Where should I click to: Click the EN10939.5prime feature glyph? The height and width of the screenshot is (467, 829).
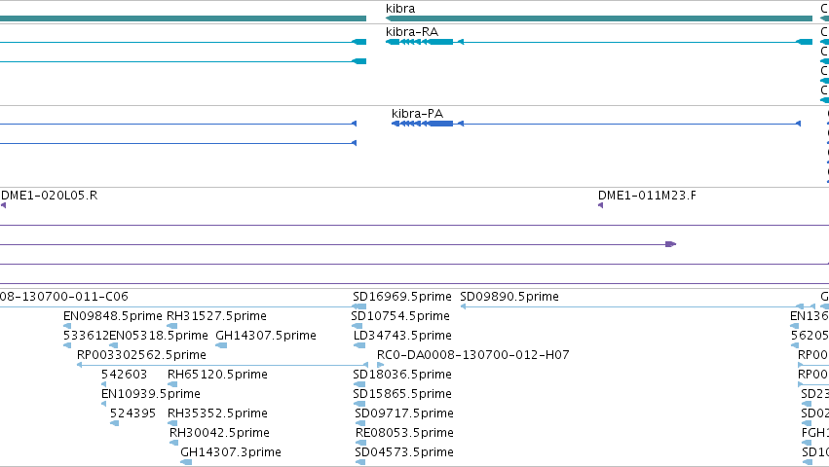[103, 404]
